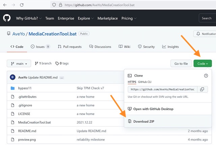Copy the HTTPS clone URL to clipboard
The width and height of the screenshot is (216, 145).
click(x=202, y=89)
